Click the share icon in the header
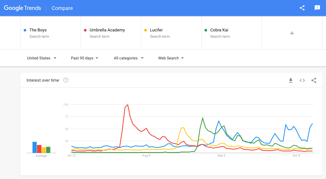Screen dimensions: 326x179 click(302, 8)
